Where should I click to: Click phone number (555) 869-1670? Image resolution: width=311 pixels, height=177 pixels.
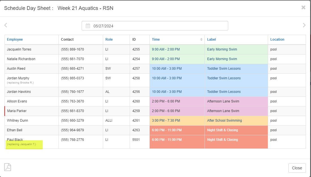(x=72, y=49)
